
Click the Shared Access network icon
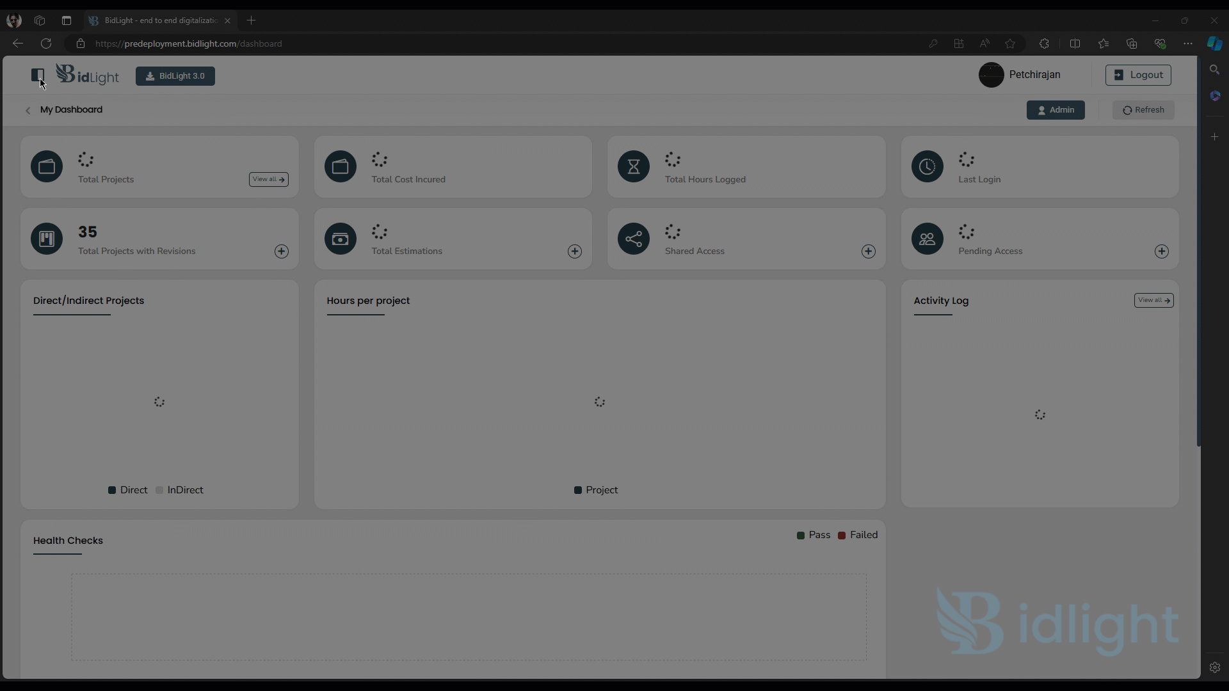point(633,239)
